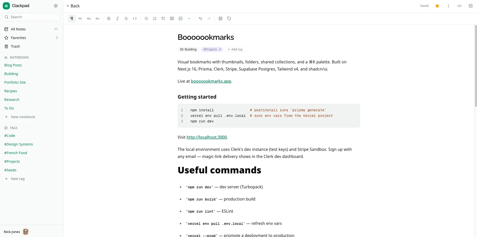Toggle inline code formatting
The image size is (477, 237).
pos(135,19)
